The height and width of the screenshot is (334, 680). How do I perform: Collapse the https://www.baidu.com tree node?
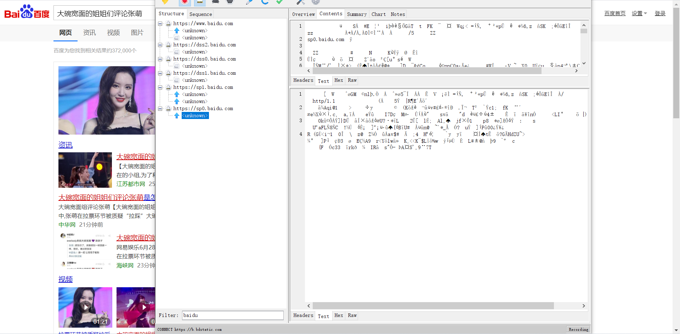pyautogui.click(x=160, y=24)
